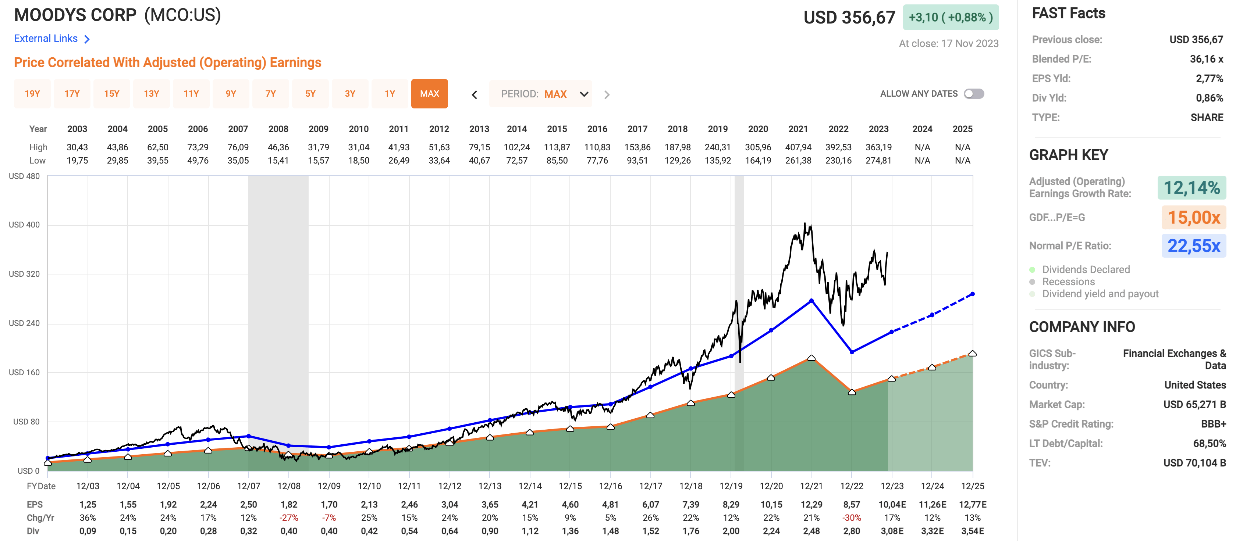The image size is (1236, 541).
Task: Go to previous period with left arrow
Action: [x=475, y=94]
